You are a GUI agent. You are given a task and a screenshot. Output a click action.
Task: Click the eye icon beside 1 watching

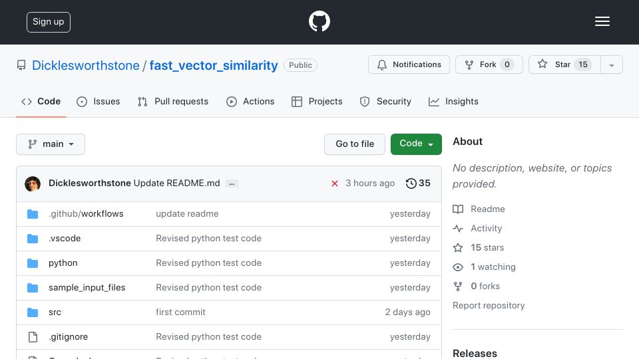[458, 267]
